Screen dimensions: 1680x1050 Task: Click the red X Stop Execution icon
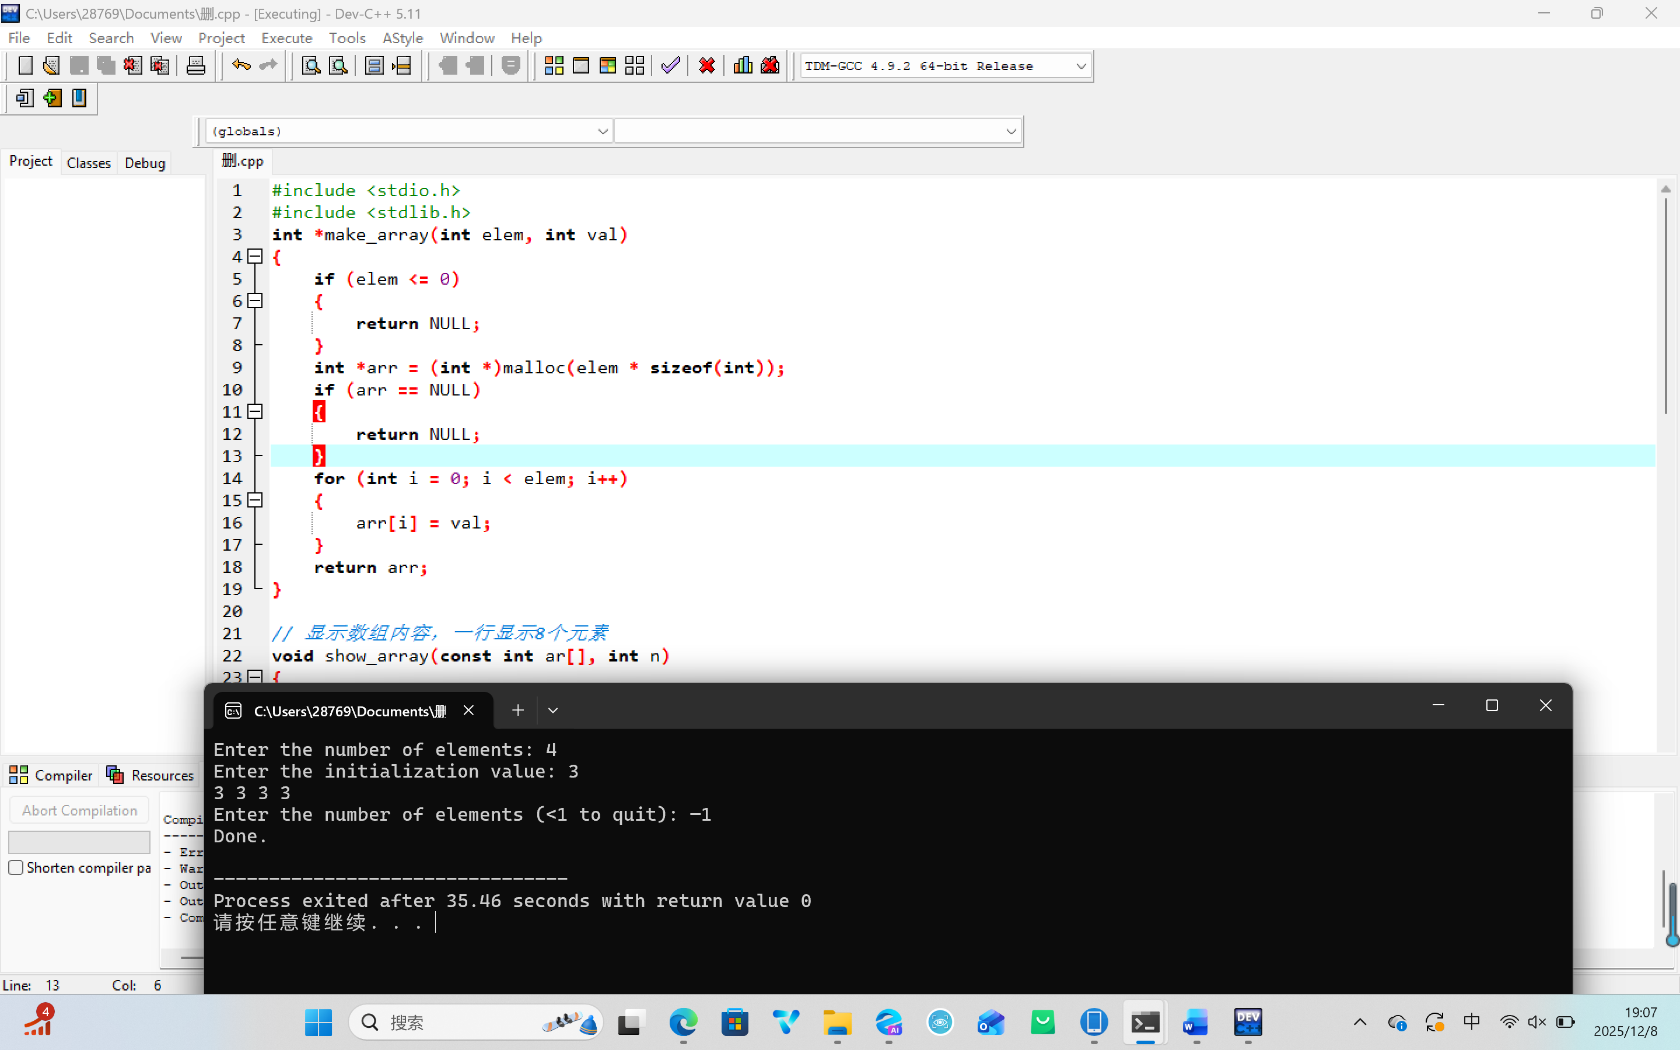pos(707,66)
